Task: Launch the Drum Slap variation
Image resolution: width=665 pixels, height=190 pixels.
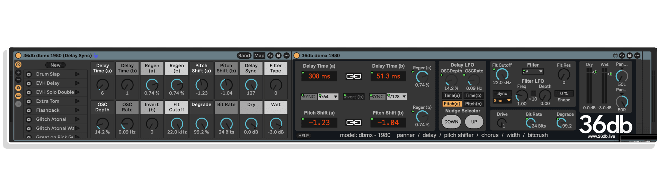Action: [77, 74]
